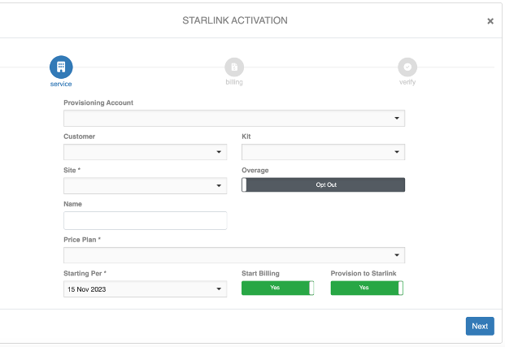Select the service step label
Viewport: 505px width, 347px height.
(61, 84)
